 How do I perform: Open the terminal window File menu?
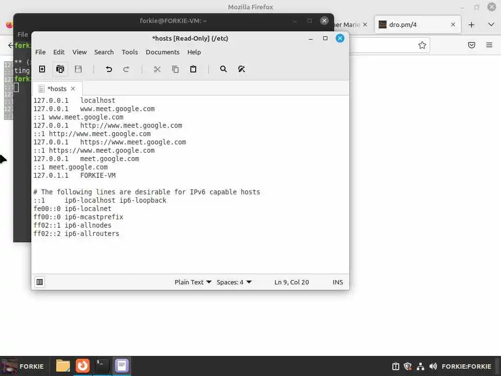click(x=23, y=34)
